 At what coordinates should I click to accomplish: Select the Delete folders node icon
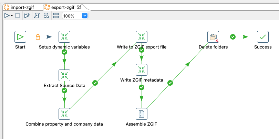(x=213, y=37)
